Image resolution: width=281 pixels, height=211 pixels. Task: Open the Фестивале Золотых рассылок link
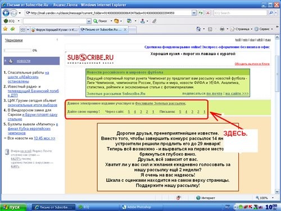pos(160,103)
